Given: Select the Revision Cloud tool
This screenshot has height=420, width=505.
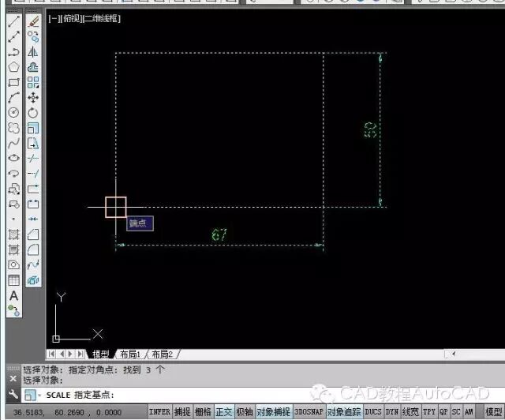Looking at the screenshot, I should [13, 128].
